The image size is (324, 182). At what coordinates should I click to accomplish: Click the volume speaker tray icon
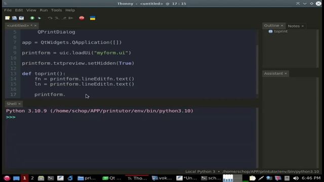[x=296, y=178]
